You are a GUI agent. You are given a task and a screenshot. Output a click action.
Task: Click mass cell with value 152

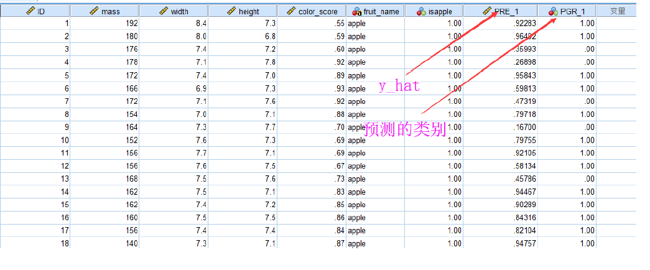pos(105,140)
